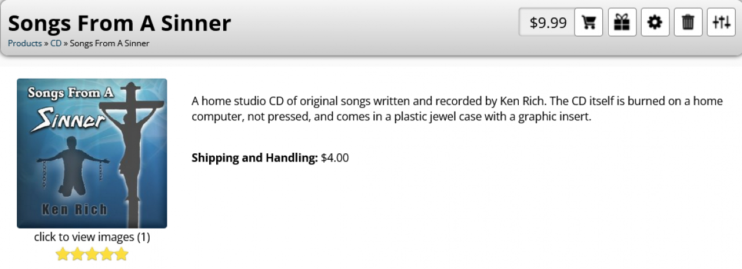Give a five-star rating
The width and height of the screenshot is (742, 269).
coord(121,255)
